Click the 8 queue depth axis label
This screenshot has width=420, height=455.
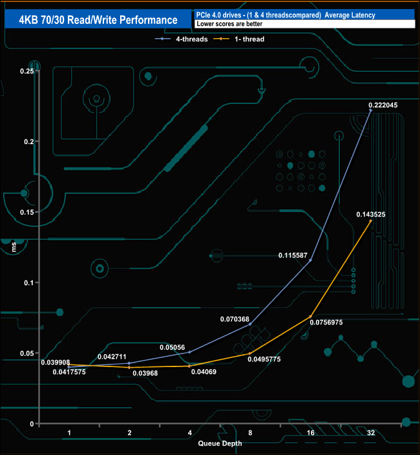(x=250, y=432)
